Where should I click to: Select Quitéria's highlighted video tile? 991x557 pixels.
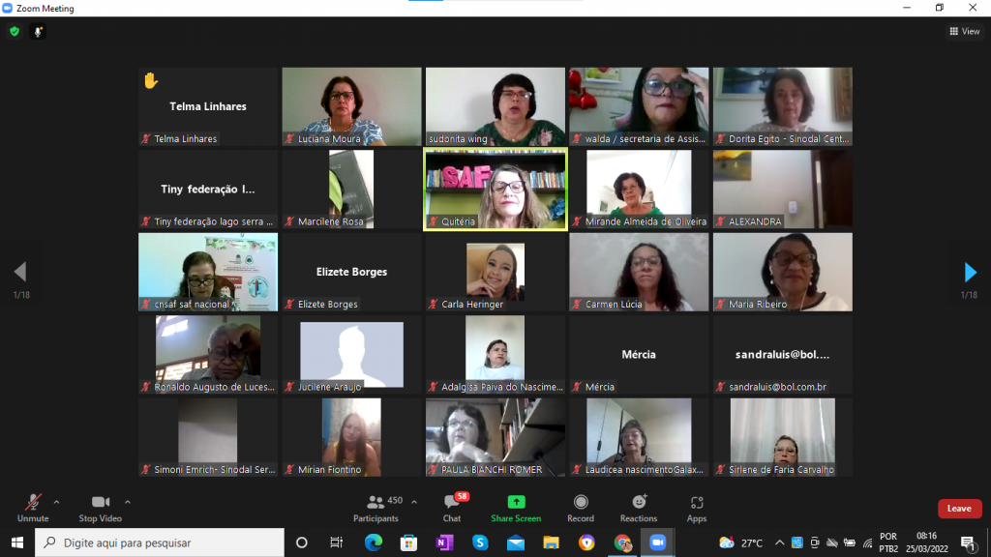(x=495, y=190)
